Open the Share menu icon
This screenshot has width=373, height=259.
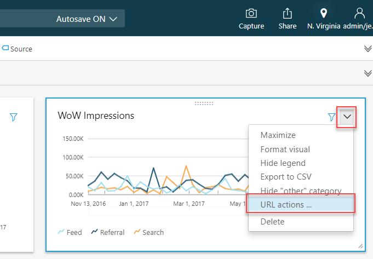(x=287, y=13)
